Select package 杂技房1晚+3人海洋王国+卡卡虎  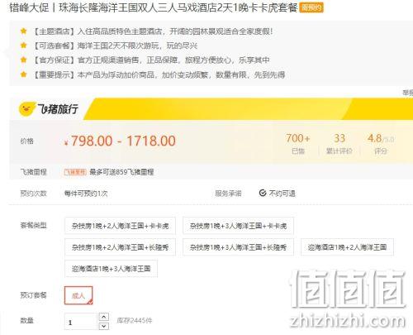coord(238,226)
